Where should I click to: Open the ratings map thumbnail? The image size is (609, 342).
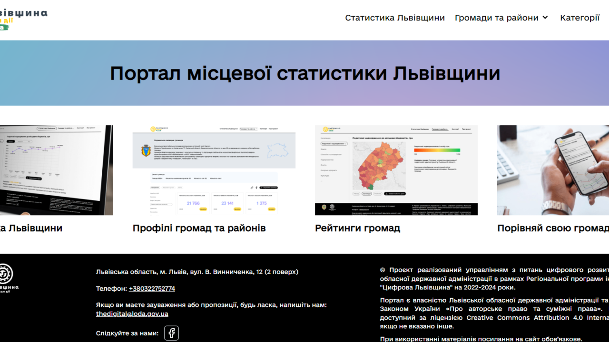(x=396, y=170)
